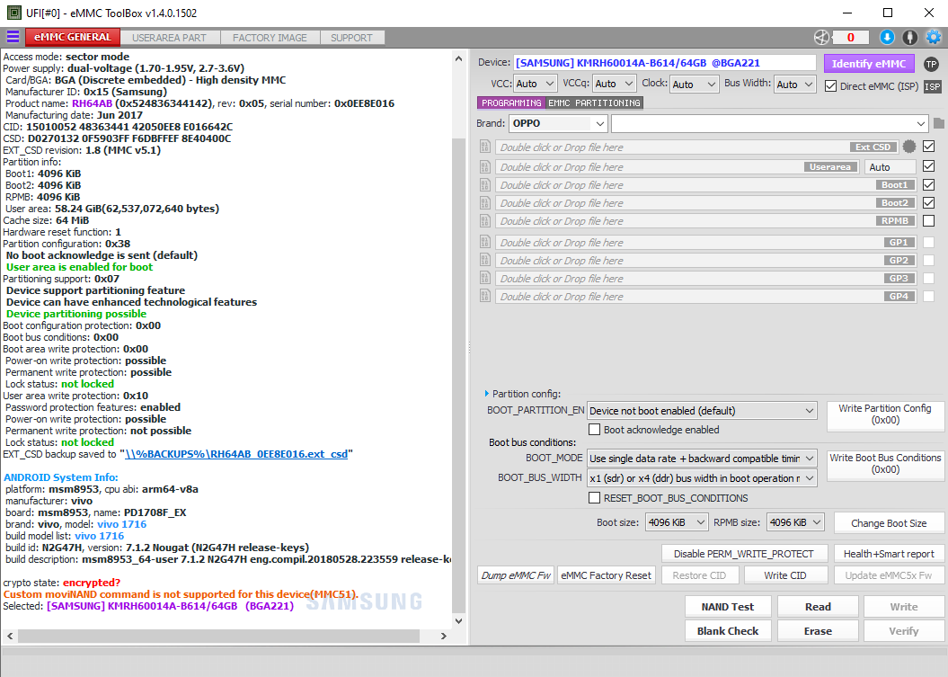Viewport: 948px width, 677px height.
Task: Click the blue download arrow icon
Action: (x=887, y=37)
